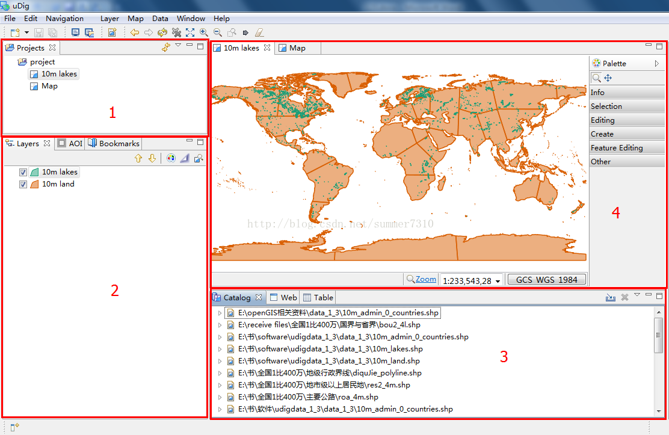
Task: Expand the Info palette drawer
Action: tap(627, 92)
